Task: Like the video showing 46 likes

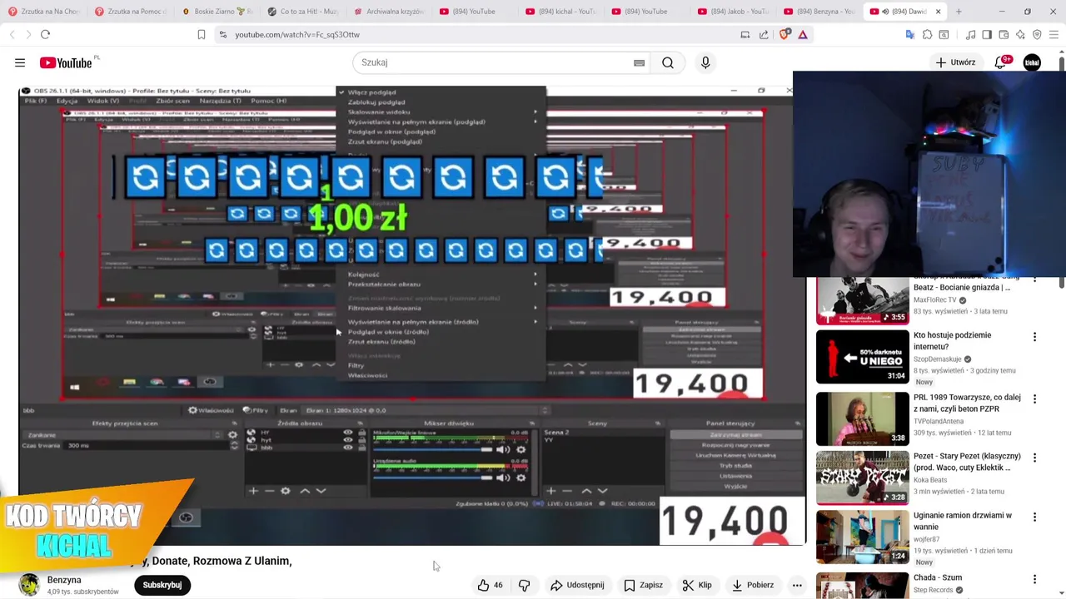Action: [490, 585]
